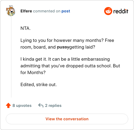The image size is (134, 130).
Task: Click the "for Months?" line
Action: (x=33, y=72)
